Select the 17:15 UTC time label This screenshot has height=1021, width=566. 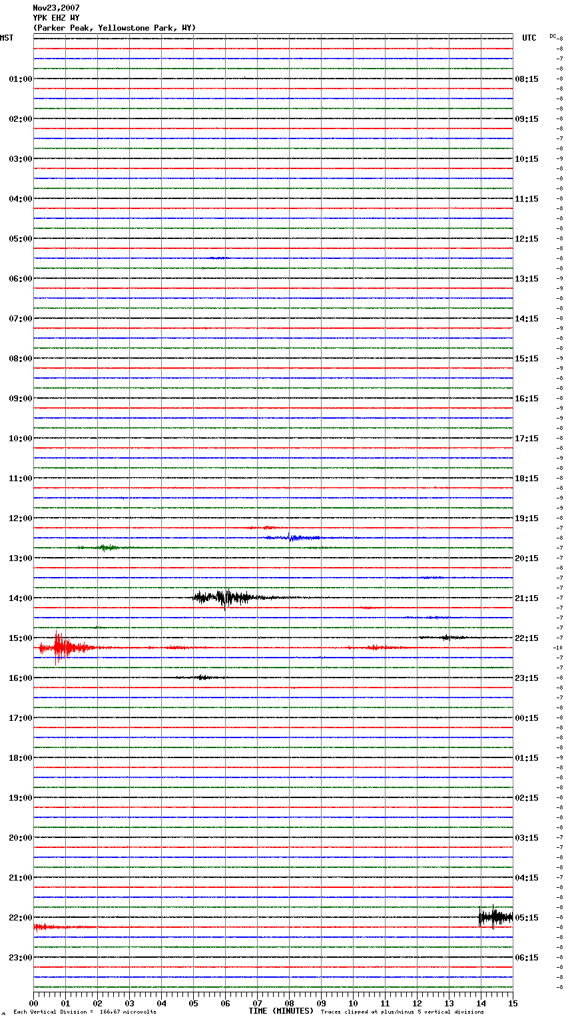[527, 439]
